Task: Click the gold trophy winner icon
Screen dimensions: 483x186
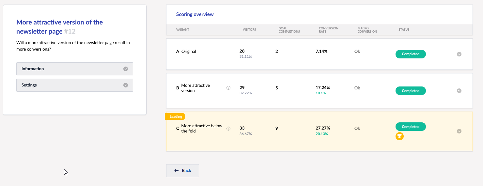Action: pos(399,136)
